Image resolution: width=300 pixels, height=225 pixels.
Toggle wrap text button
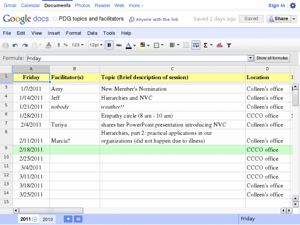tap(196, 45)
